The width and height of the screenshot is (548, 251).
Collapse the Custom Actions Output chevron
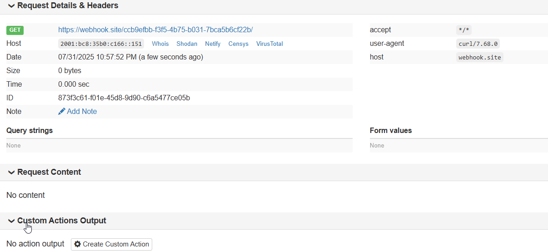[x=11, y=221]
